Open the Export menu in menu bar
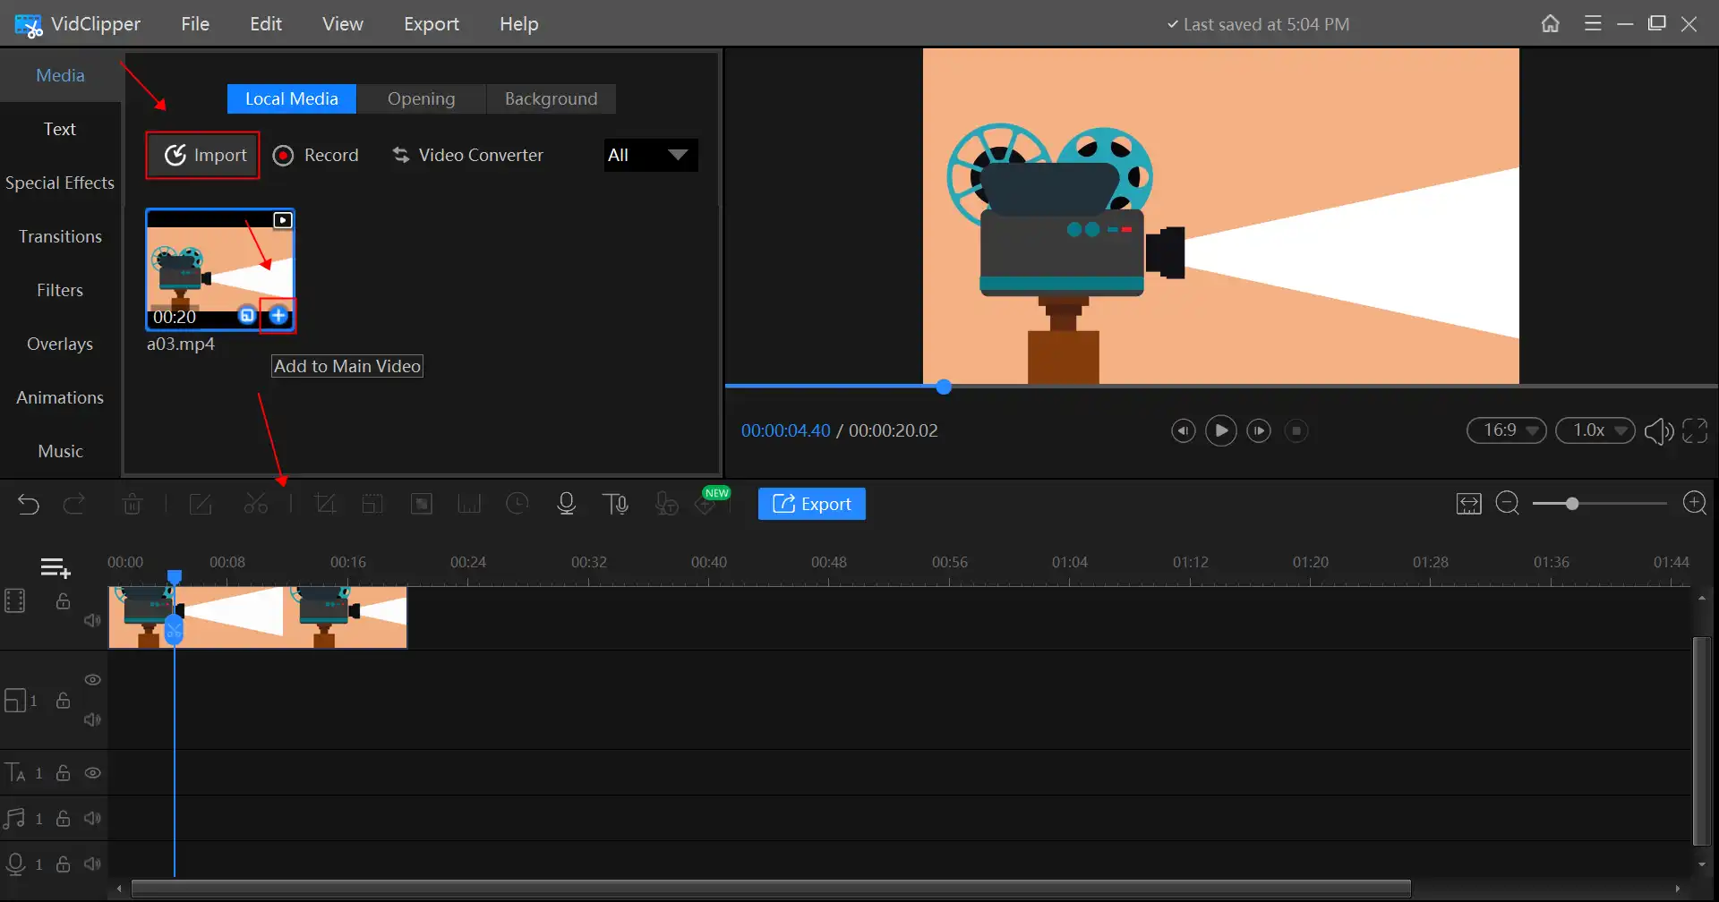The image size is (1719, 902). click(431, 24)
